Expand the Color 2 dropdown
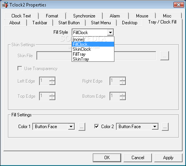Screen dimensions: 186x166 (155, 127)
